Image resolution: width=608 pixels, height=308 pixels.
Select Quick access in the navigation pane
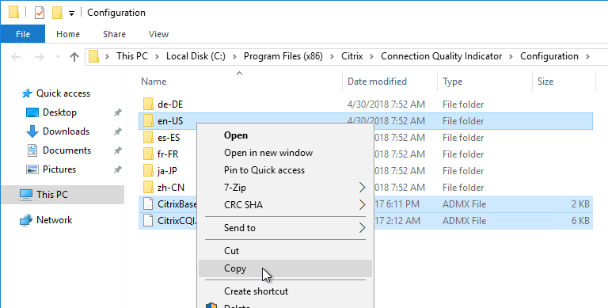click(x=63, y=93)
